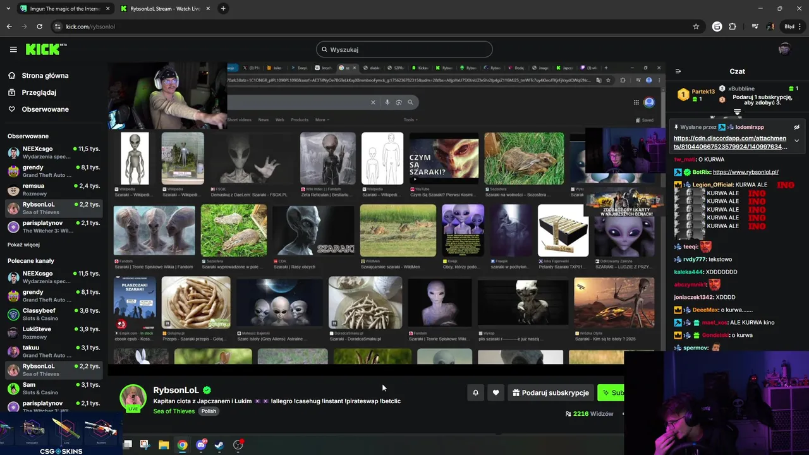809x455 pixels.
Task: Open Przeglądaj in the sidebar
Action: 39,92
